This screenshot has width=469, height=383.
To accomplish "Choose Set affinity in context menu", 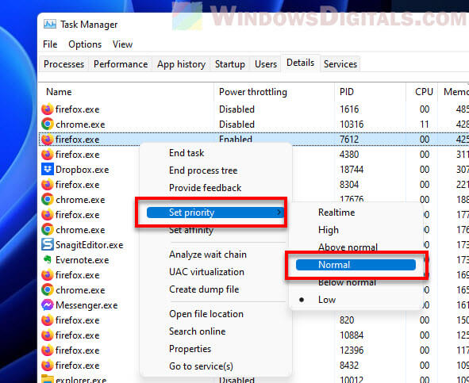I will (x=191, y=230).
